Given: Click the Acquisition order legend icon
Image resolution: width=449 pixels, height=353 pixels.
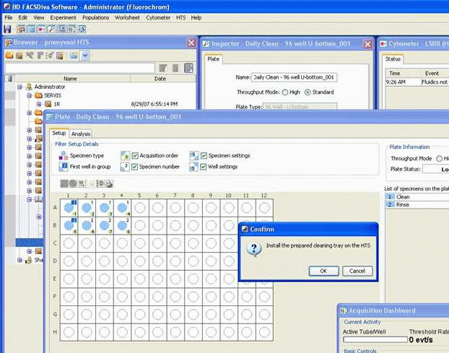Looking at the screenshot, I should point(125,155).
